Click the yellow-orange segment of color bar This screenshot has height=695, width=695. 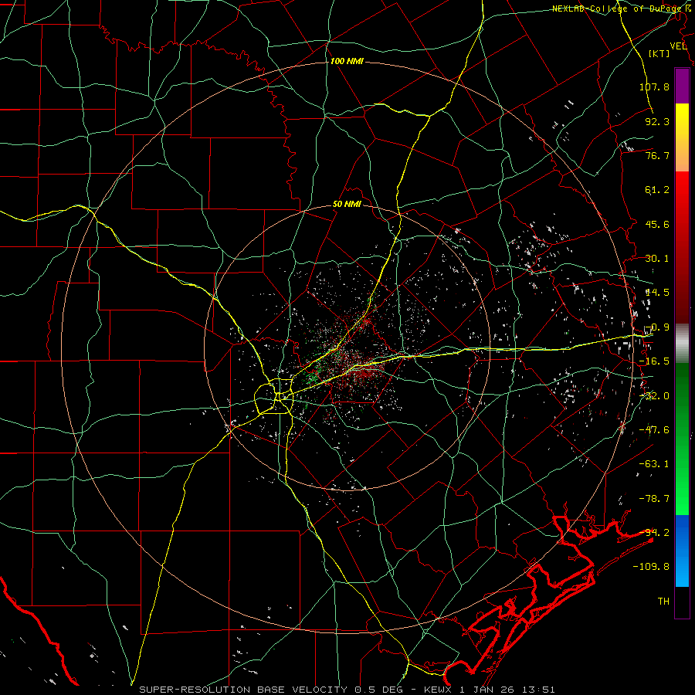(x=682, y=137)
